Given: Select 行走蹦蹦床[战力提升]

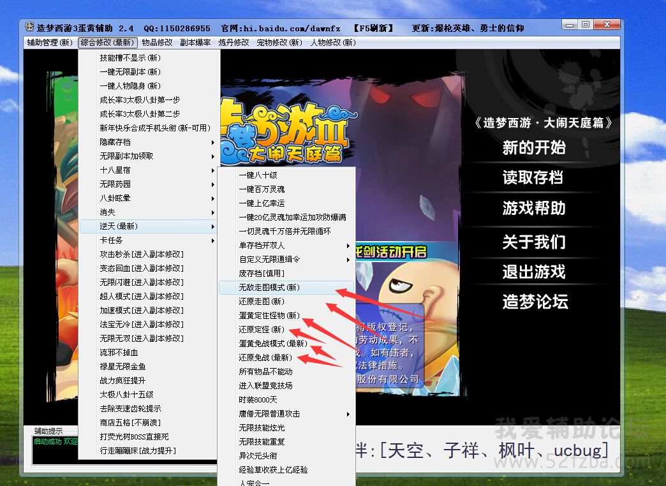Looking at the screenshot, I should coord(148,450).
